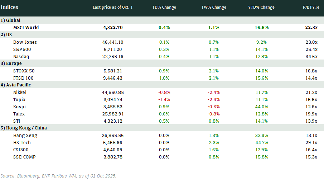Click the MSCI World index name
The width and height of the screenshot is (324, 180).
click(x=26, y=27)
